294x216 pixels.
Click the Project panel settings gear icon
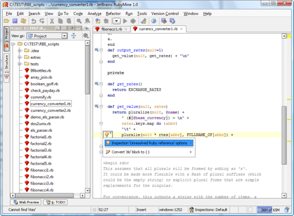(x=86, y=36)
